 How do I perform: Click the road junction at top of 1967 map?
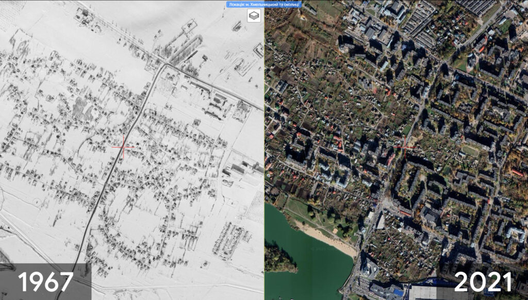(x=166, y=63)
